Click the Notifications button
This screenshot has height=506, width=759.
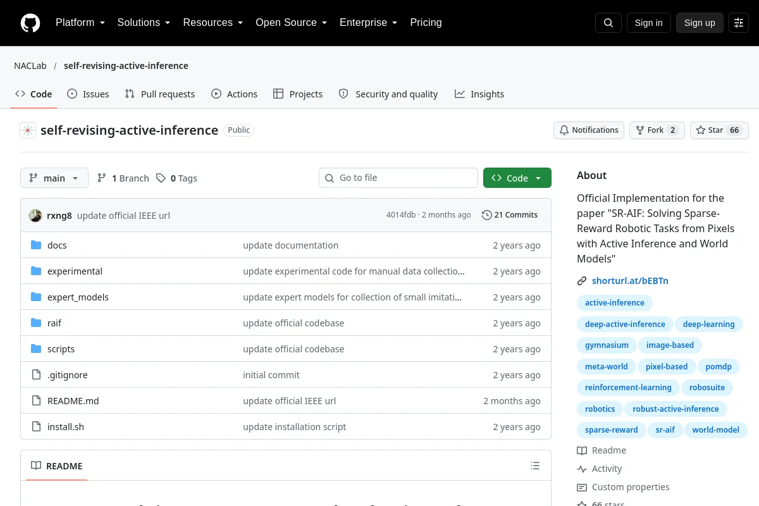pos(589,130)
